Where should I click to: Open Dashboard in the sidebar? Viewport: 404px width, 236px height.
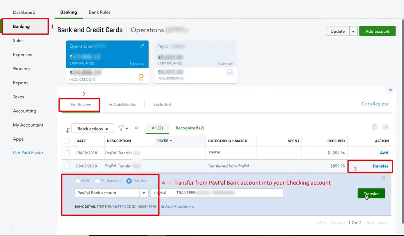coord(24,12)
